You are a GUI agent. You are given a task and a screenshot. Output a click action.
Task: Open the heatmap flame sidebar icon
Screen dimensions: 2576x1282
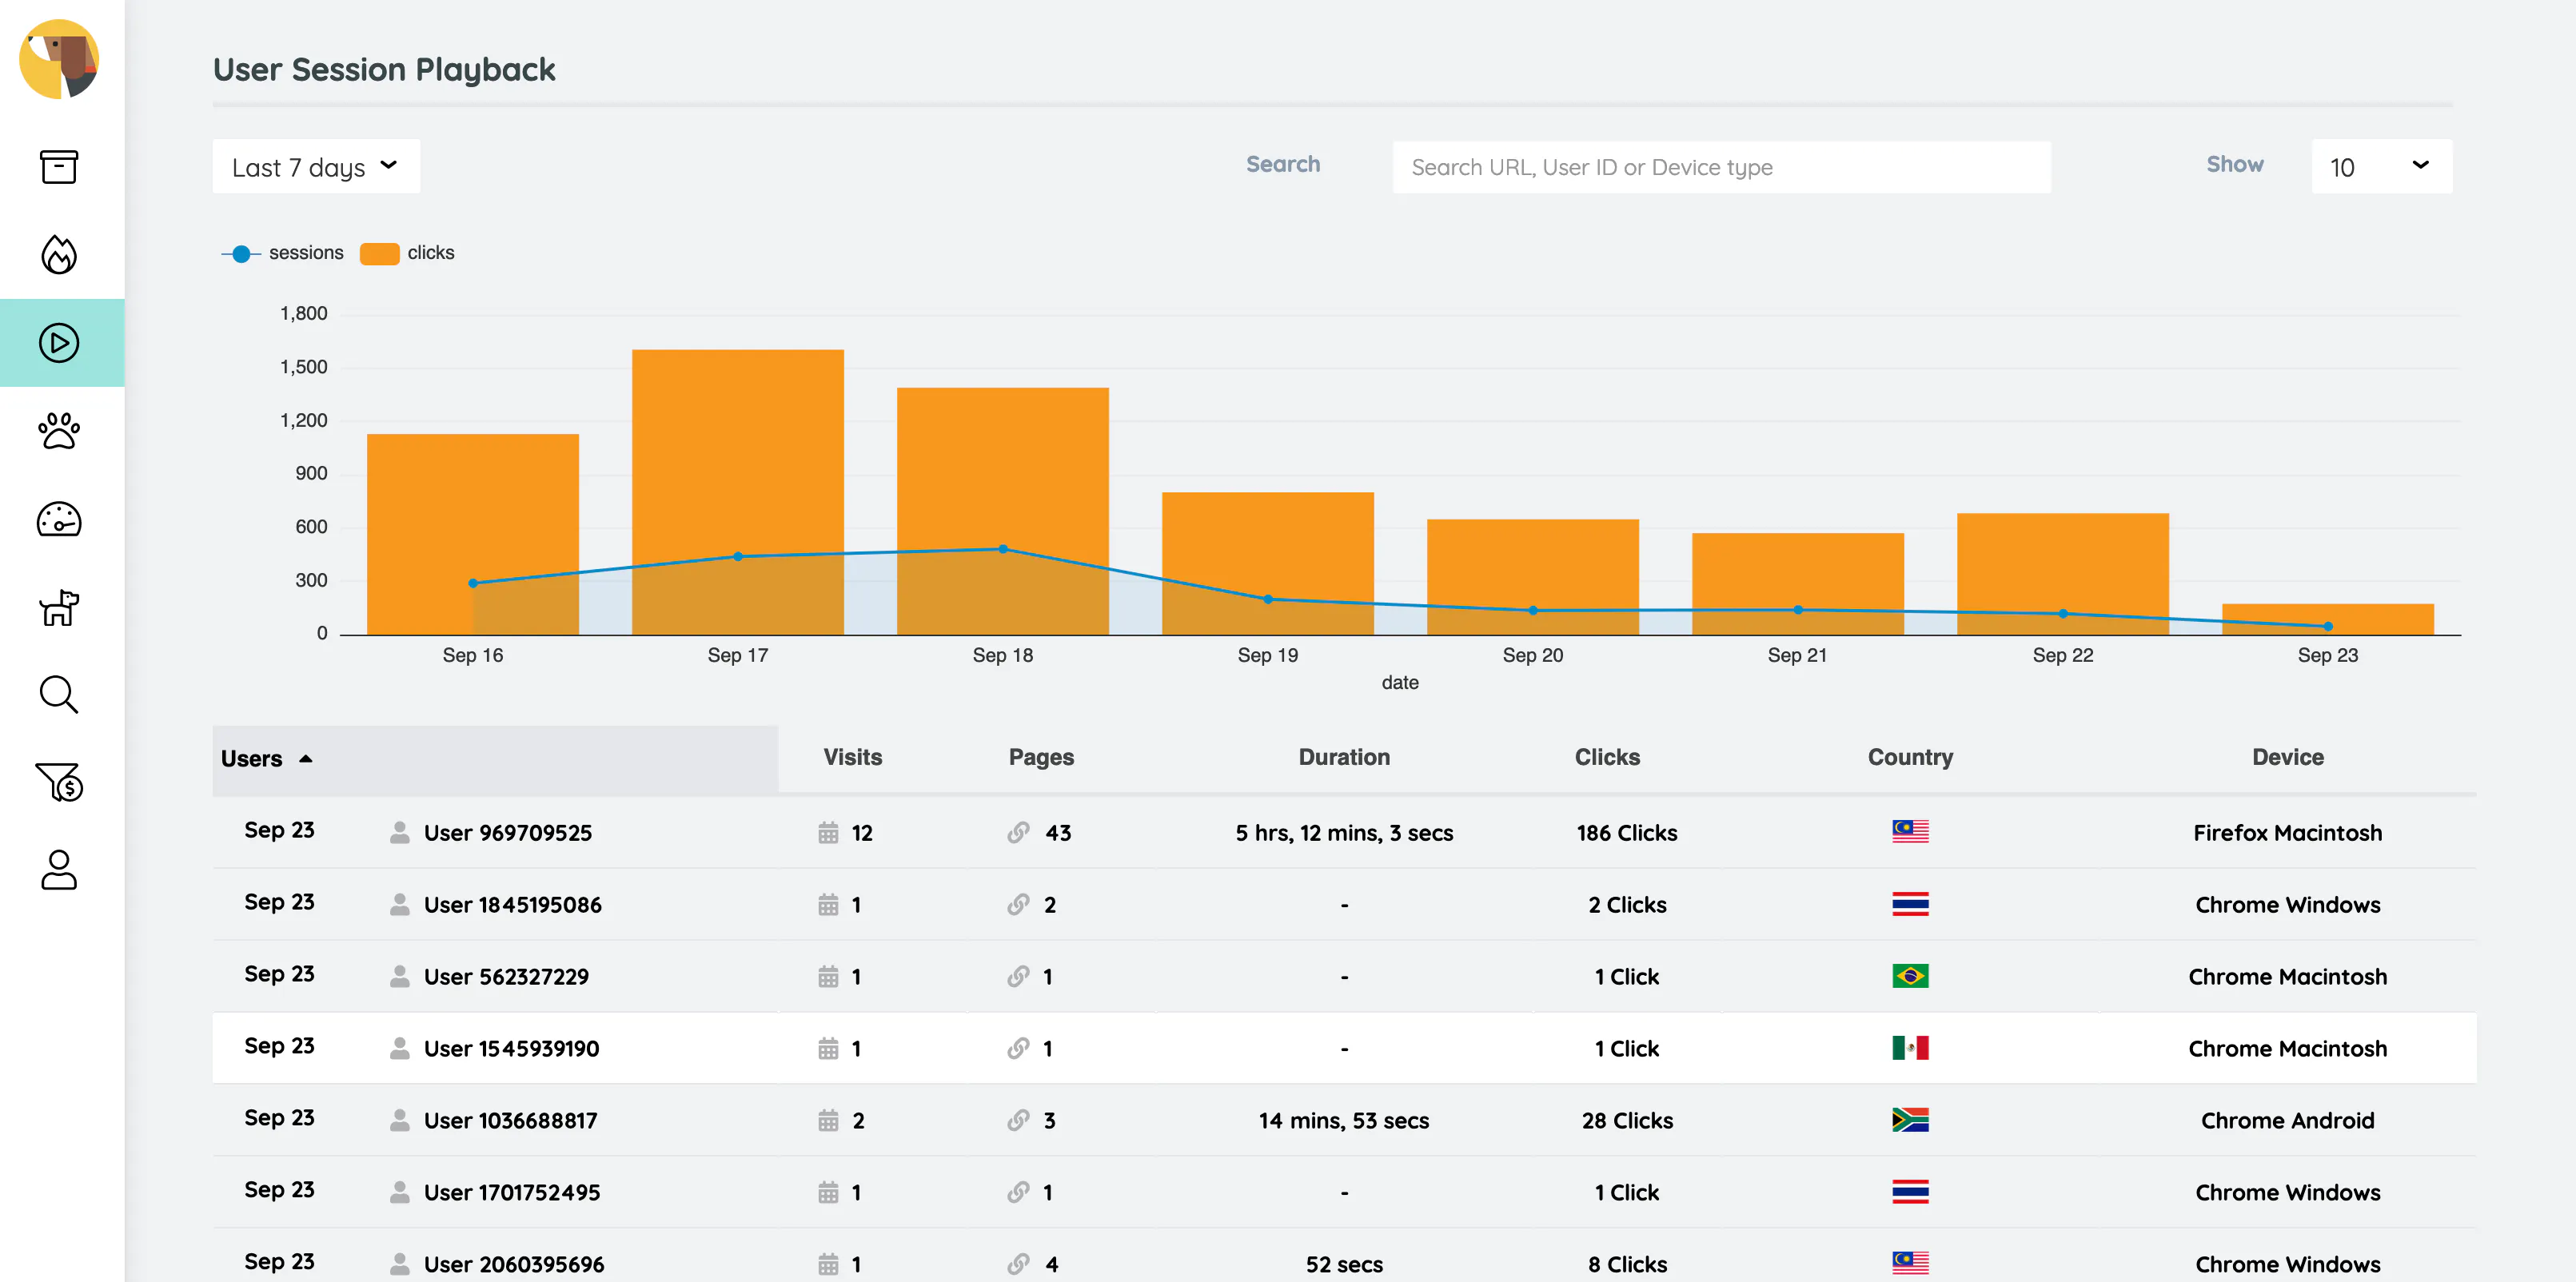59,255
